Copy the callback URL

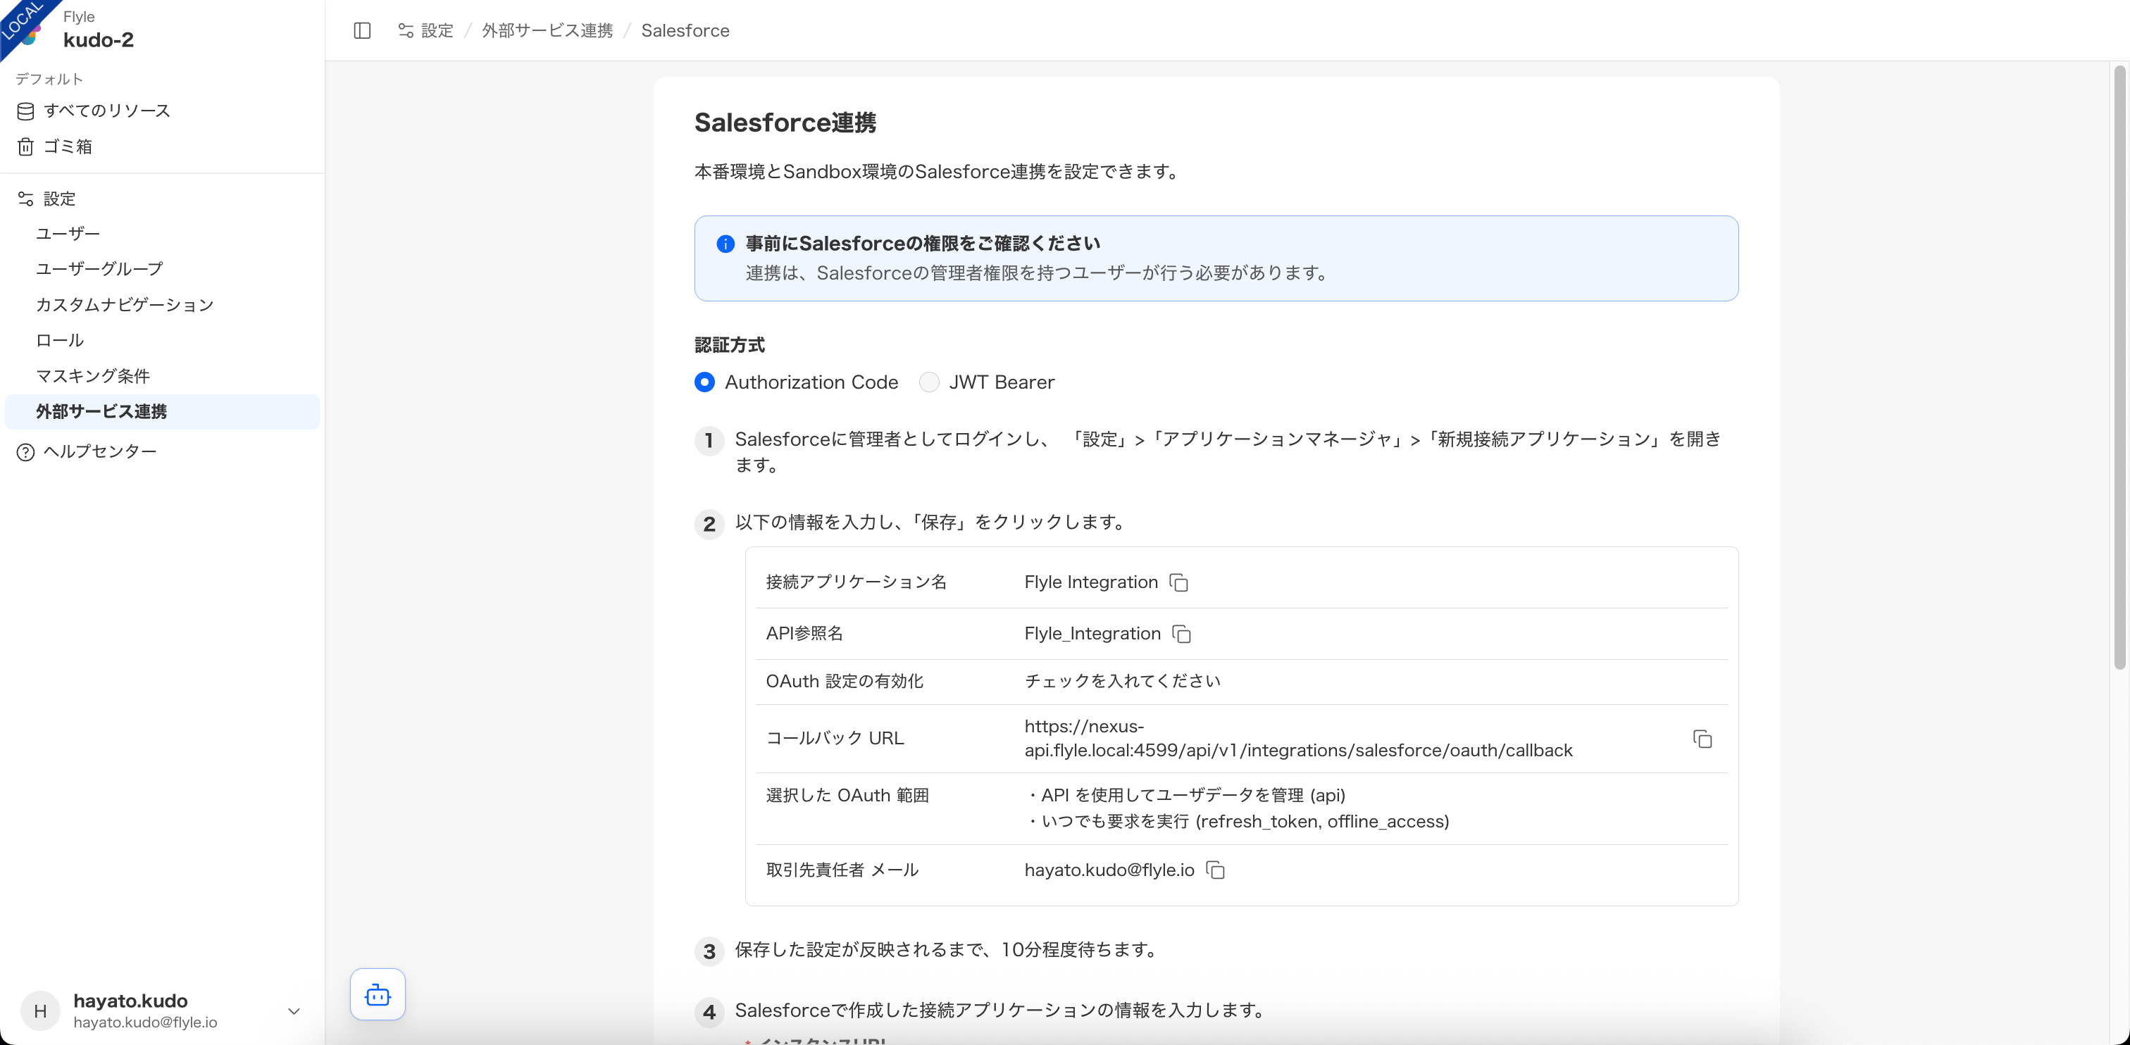click(1702, 739)
